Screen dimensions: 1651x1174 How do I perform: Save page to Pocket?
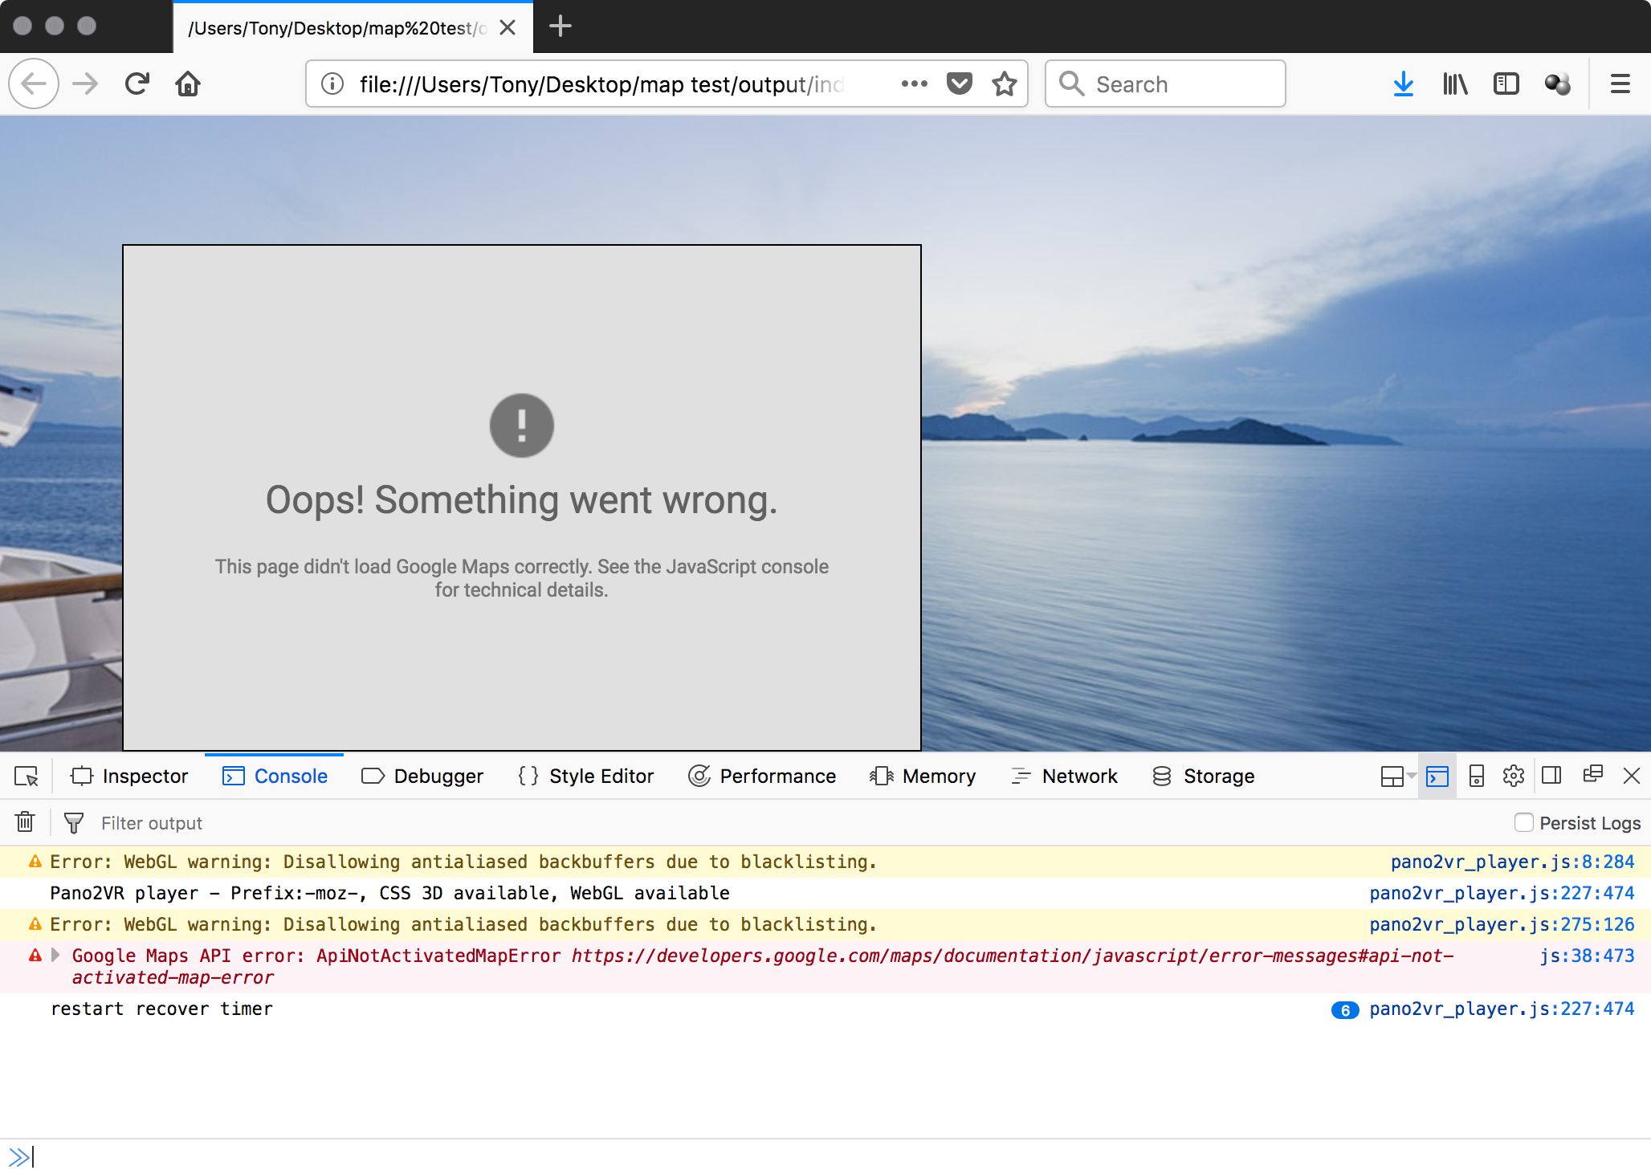960,84
